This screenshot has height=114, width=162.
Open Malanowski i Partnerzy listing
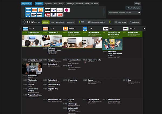coord(73,109)
